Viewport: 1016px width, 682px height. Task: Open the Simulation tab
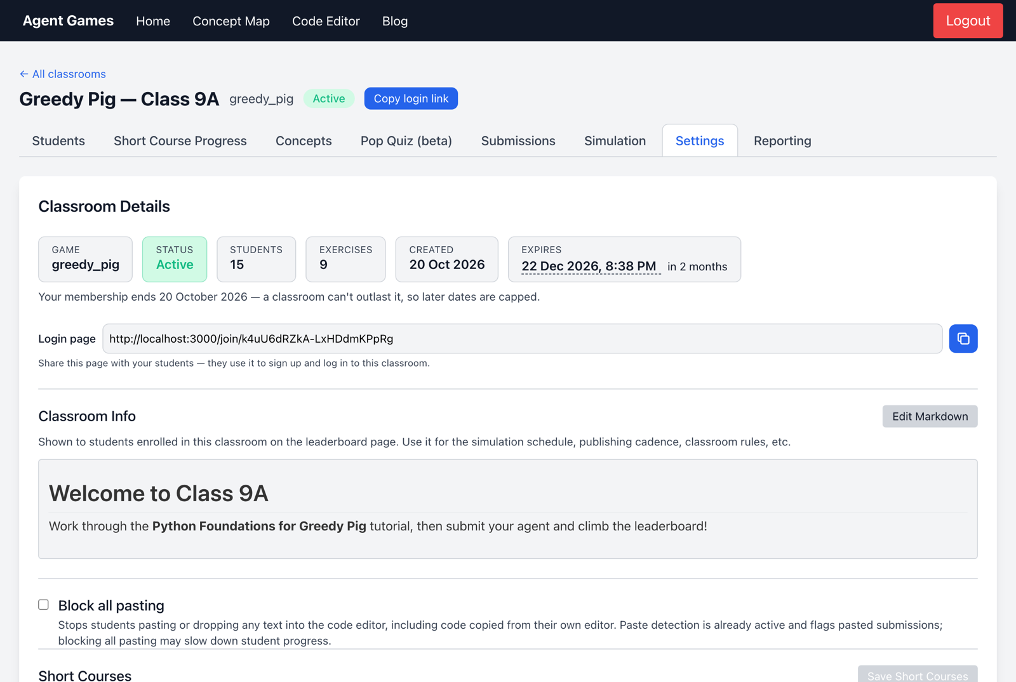click(615, 141)
